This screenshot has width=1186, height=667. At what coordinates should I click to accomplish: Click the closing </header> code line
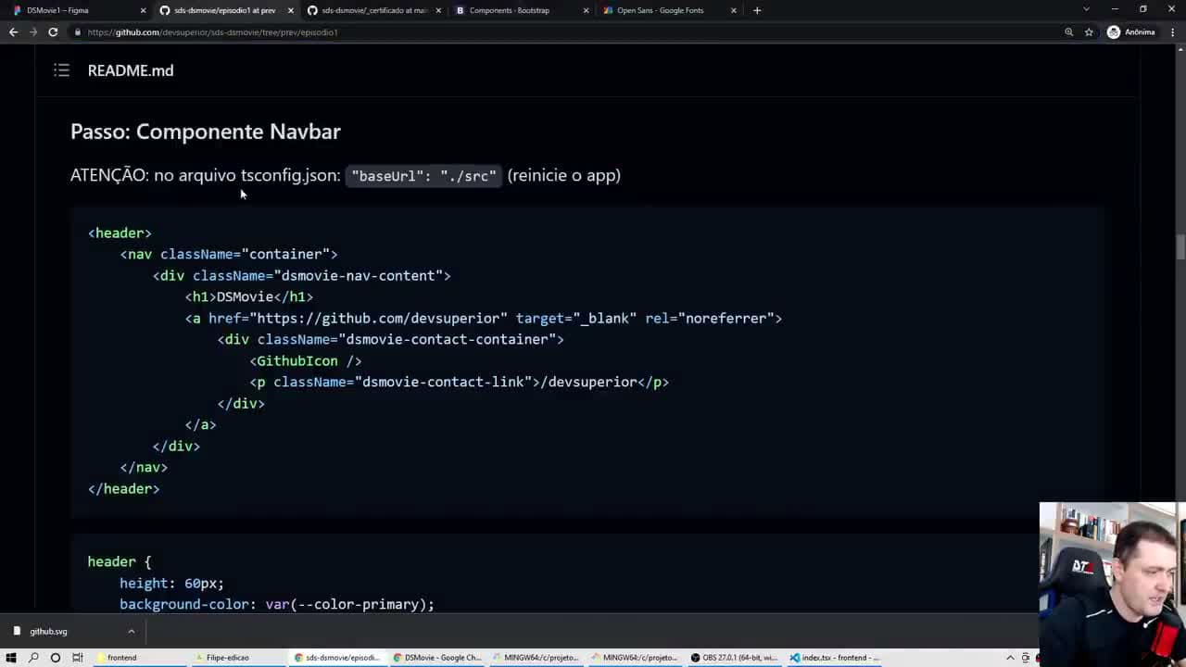coord(124,488)
